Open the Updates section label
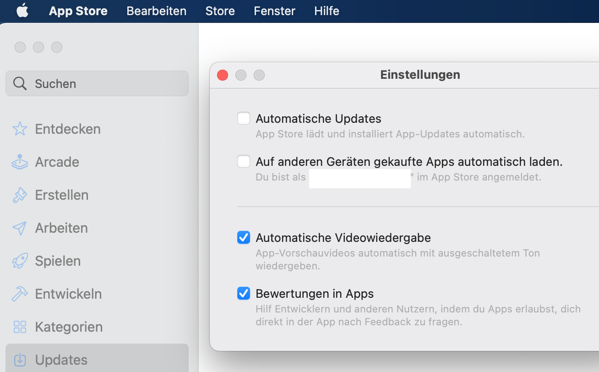This screenshot has height=372, width=599. click(61, 360)
